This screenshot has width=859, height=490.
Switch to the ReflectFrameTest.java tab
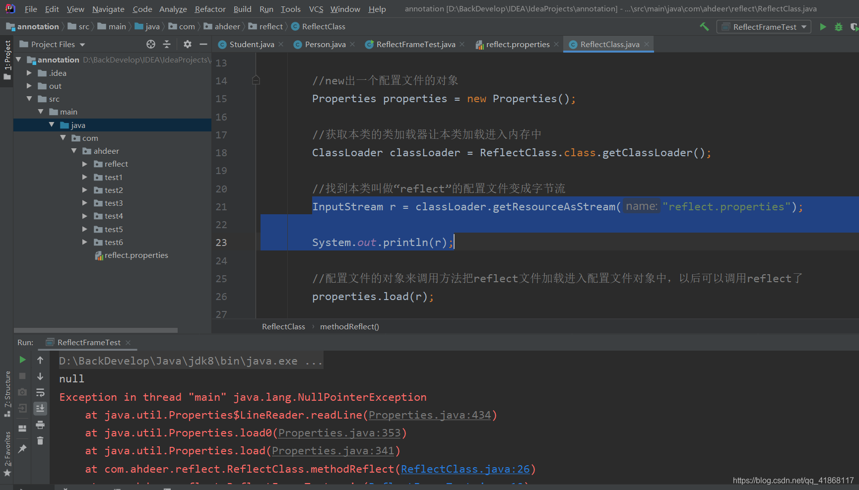tap(416, 45)
